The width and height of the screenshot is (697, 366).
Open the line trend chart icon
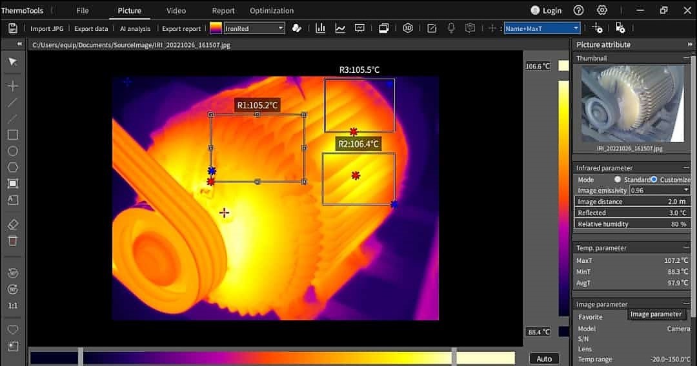click(340, 28)
